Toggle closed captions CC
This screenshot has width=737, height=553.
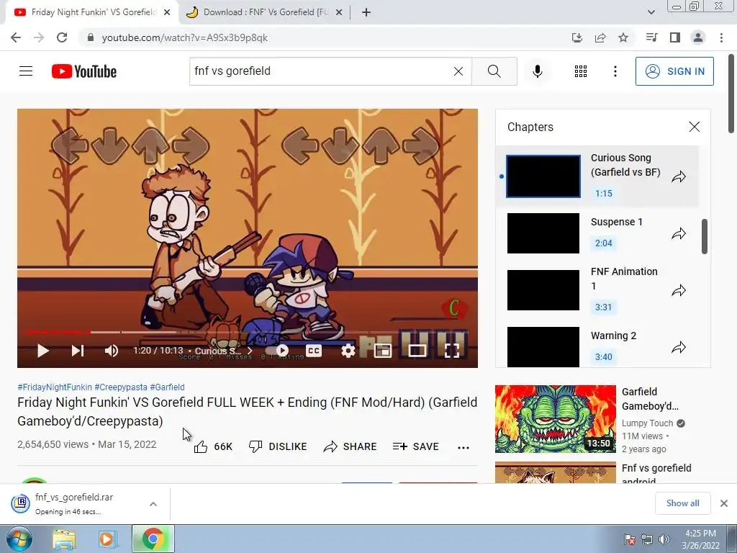[314, 351]
